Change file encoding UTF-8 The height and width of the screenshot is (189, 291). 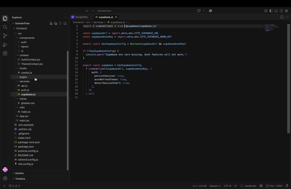coord(227,186)
